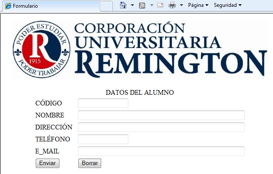Open a new blank tab
The image size is (273, 174).
click(x=106, y=6)
